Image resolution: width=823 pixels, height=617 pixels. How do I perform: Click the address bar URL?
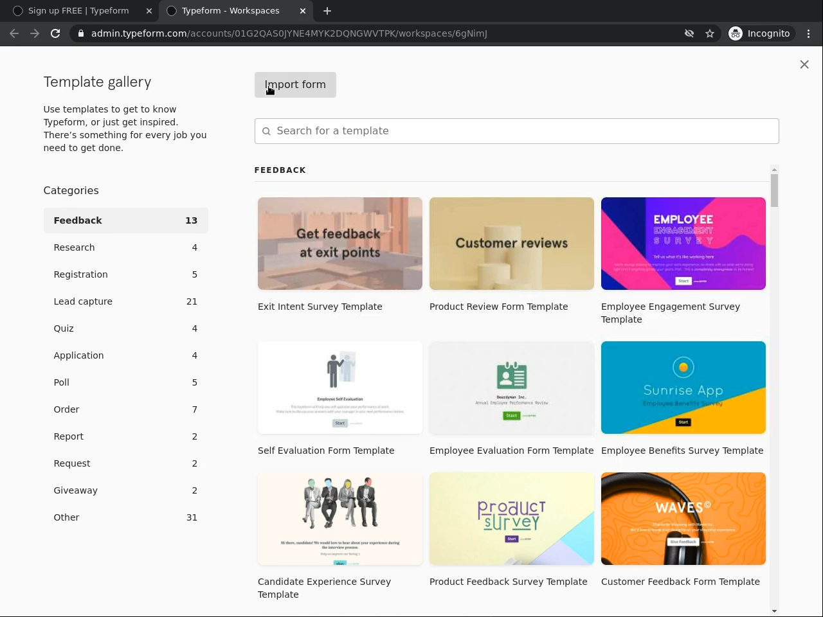[x=289, y=33]
